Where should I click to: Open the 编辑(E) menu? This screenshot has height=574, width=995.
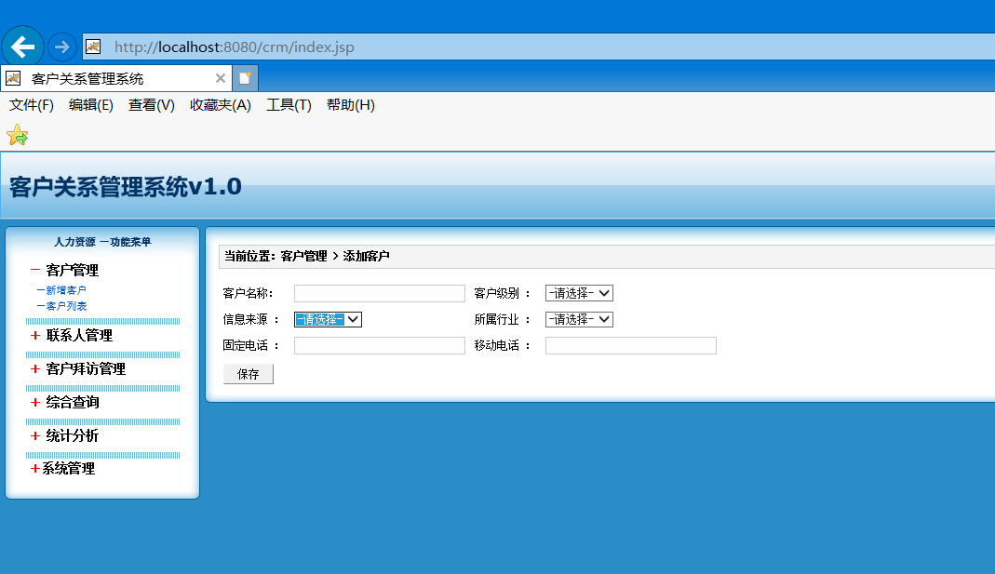[x=90, y=105]
